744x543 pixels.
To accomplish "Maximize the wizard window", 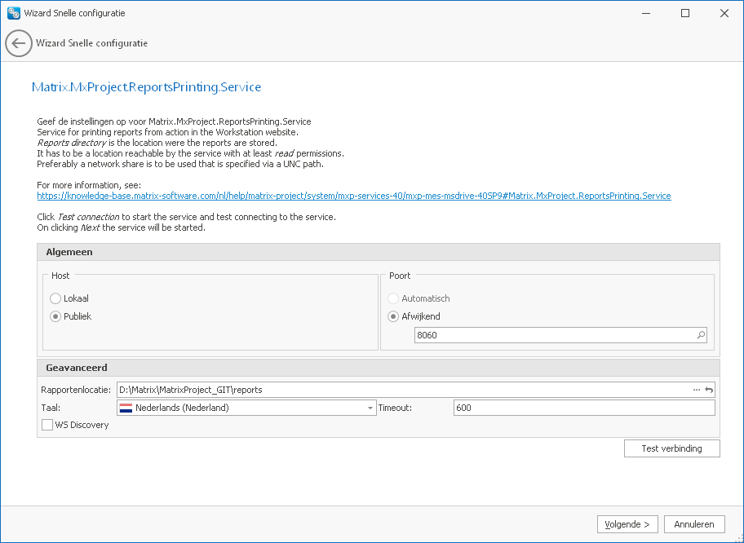I will (x=685, y=13).
